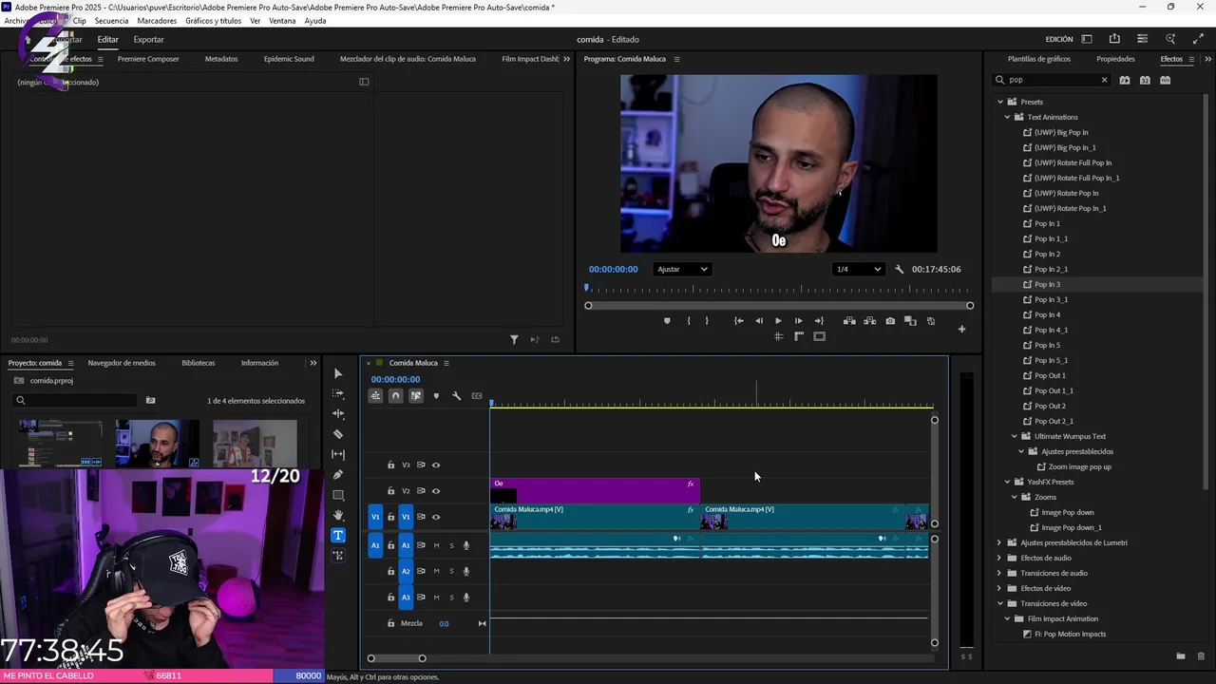Play the Program monitor

[778, 321]
